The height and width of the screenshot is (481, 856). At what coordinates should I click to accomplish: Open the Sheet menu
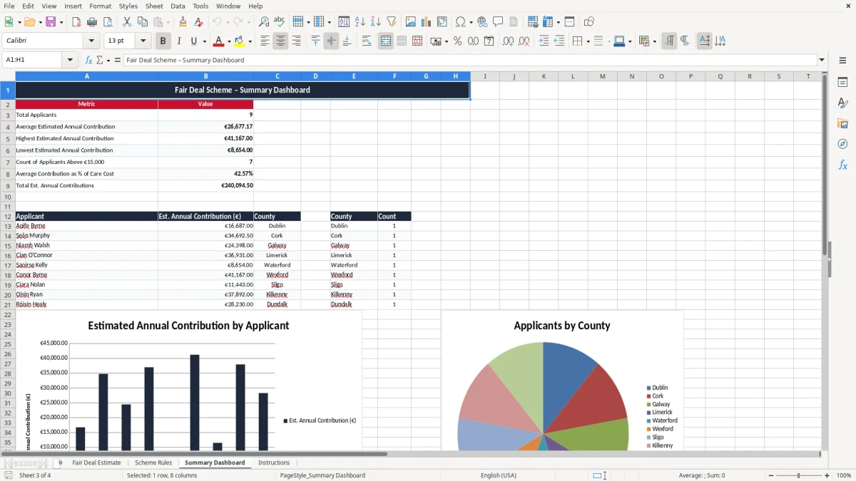tap(154, 6)
